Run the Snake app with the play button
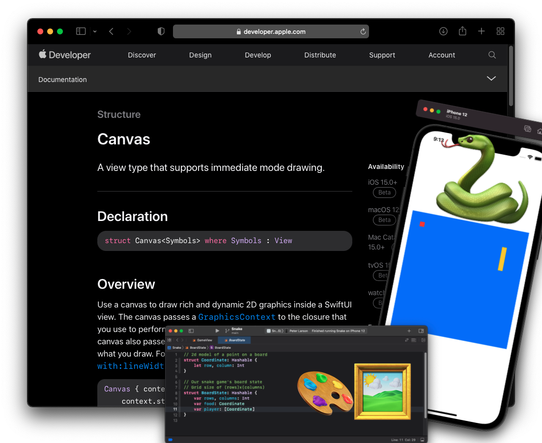Viewport: 542px width, 443px height. [218, 331]
